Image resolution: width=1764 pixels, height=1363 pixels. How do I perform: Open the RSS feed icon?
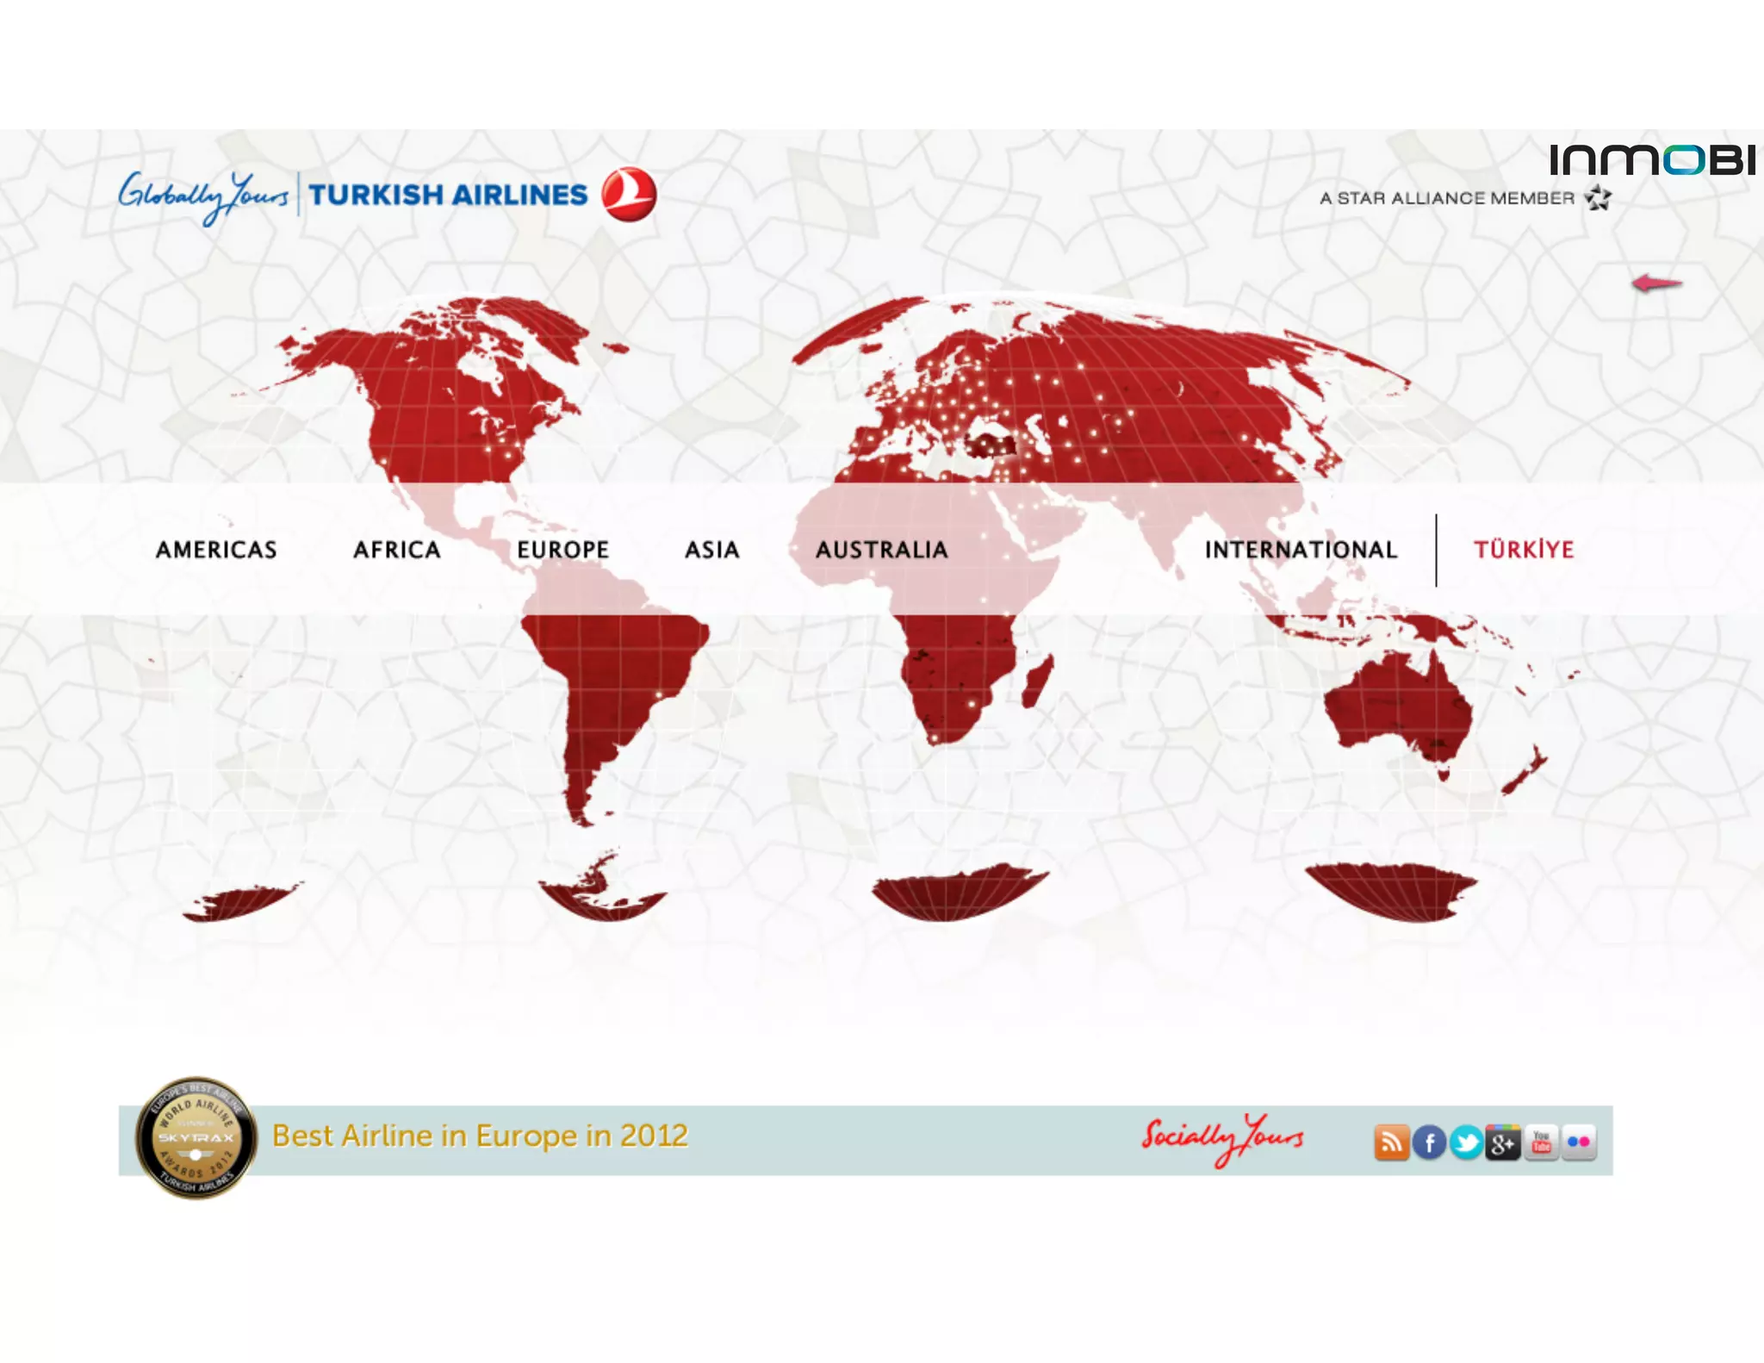(1391, 1142)
